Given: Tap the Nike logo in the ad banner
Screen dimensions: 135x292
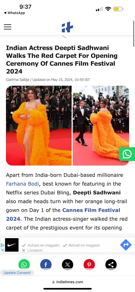Looking at the screenshot, I should click(12, 245).
